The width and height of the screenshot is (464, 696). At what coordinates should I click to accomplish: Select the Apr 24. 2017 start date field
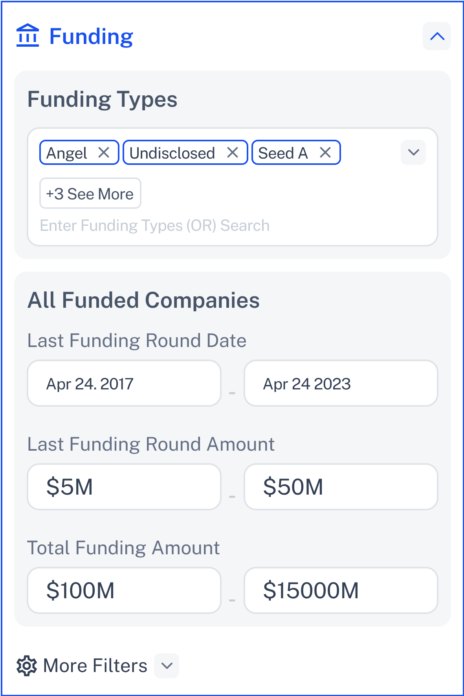tap(124, 384)
